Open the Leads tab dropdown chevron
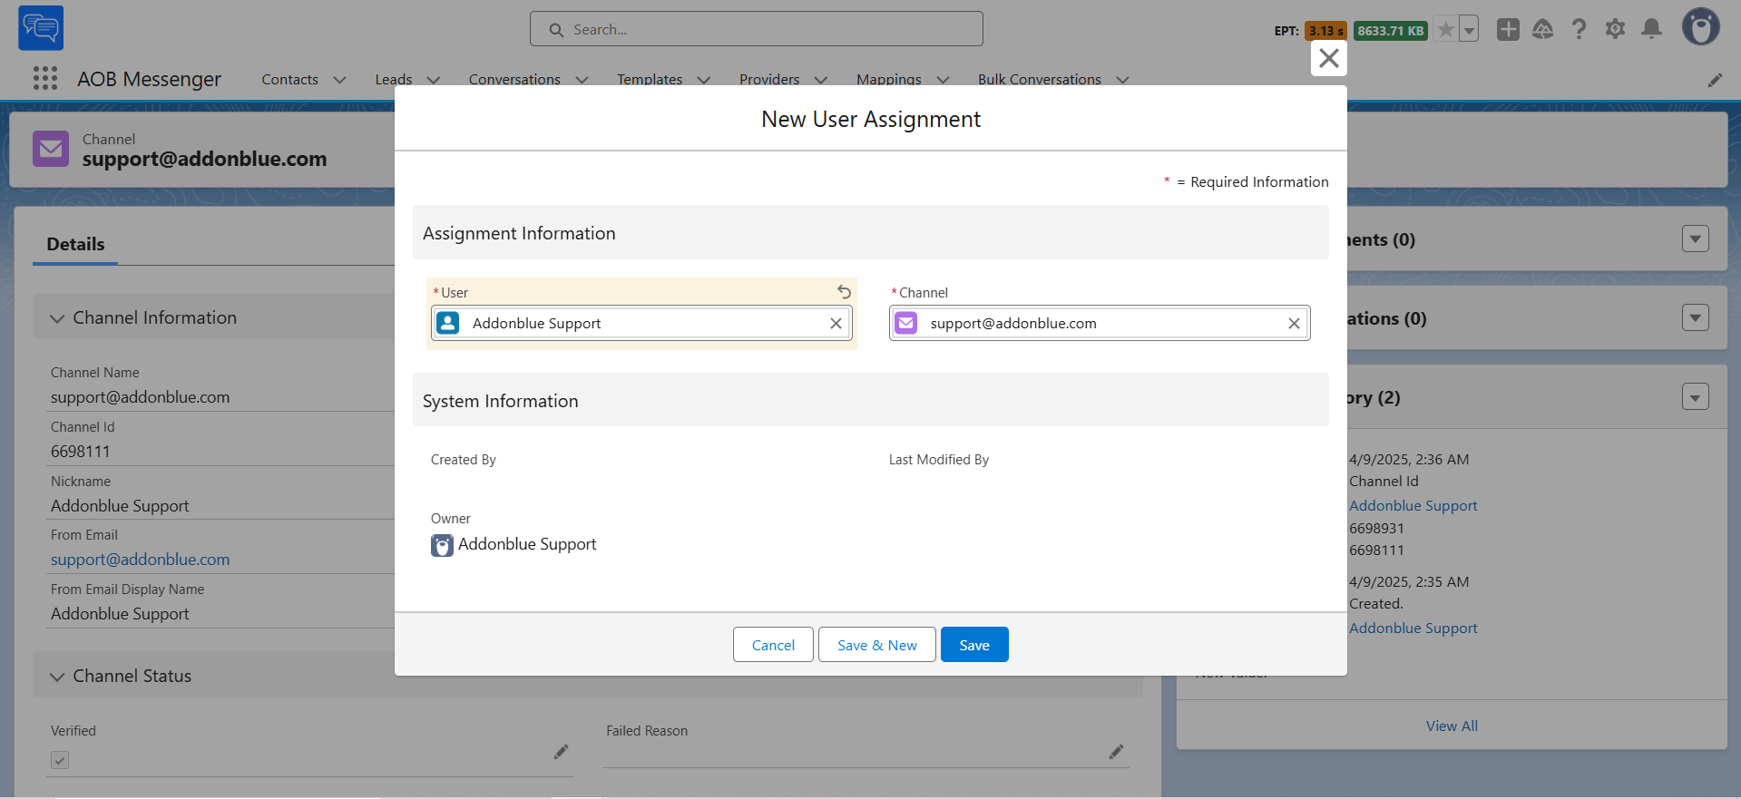Image resolution: width=1741 pixels, height=799 pixels. 434,80
